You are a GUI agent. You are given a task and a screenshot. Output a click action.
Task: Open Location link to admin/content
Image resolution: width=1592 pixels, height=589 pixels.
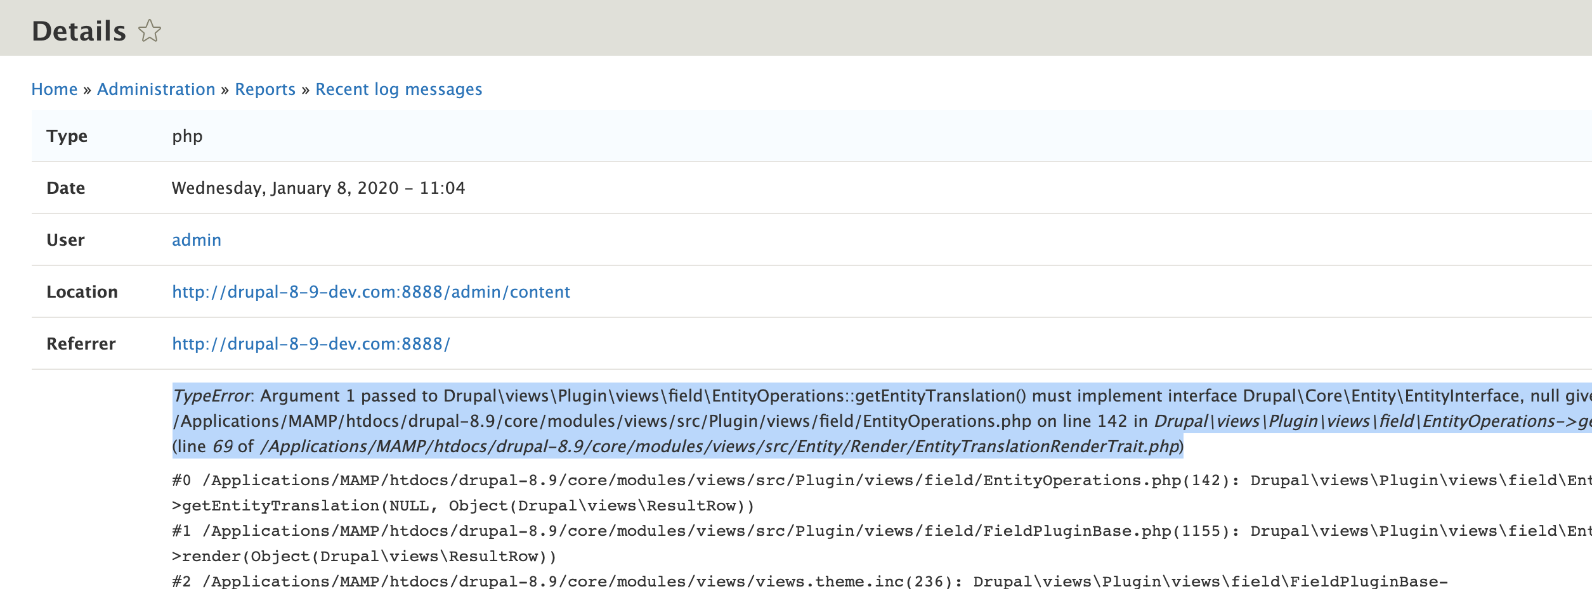coord(371,292)
